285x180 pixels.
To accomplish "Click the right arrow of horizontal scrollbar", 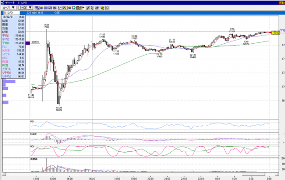I will pyautogui.click(x=277, y=174).
